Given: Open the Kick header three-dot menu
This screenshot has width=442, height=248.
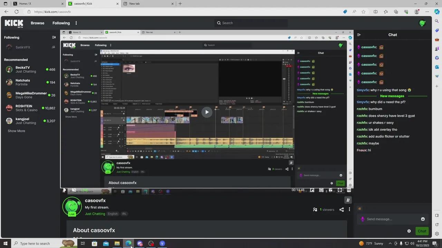Looking at the screenshot, I should tap(76, 23).
